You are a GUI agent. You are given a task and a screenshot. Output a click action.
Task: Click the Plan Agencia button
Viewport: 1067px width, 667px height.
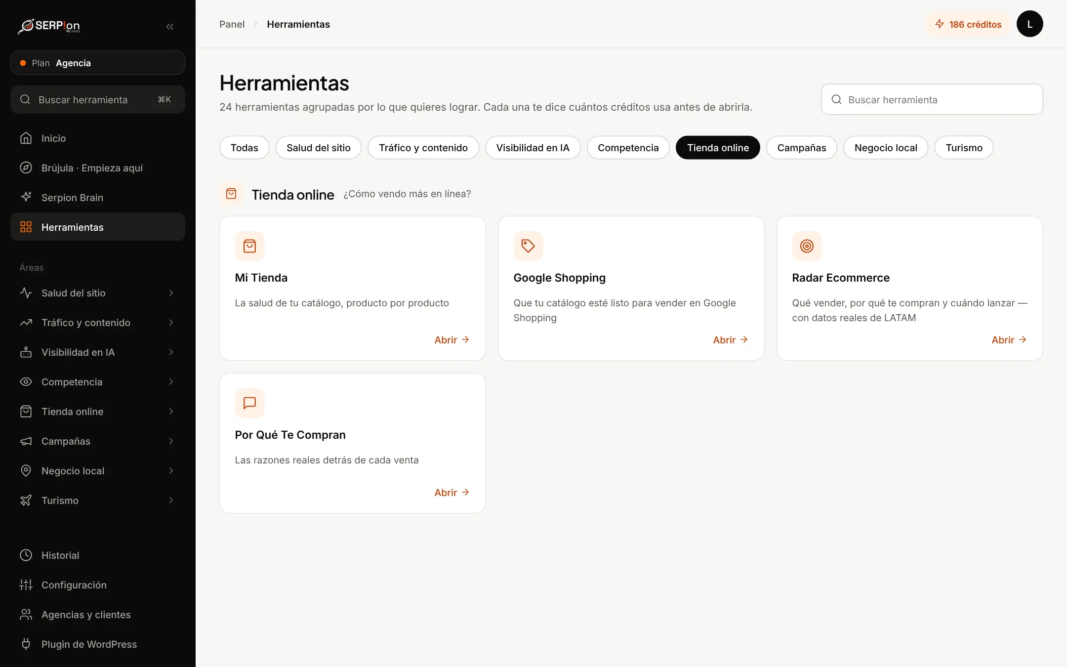[x=98, y=63]
